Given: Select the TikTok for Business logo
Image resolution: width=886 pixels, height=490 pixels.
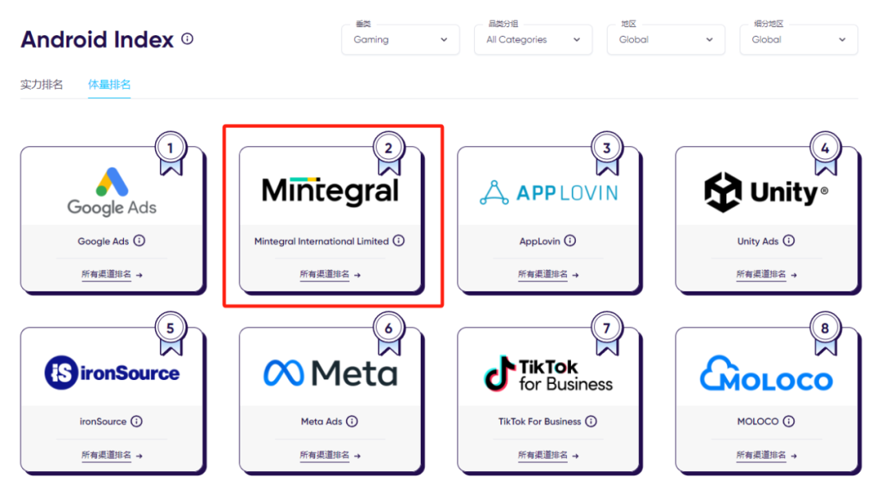Looking at the screenshot, I should (548, 373).
